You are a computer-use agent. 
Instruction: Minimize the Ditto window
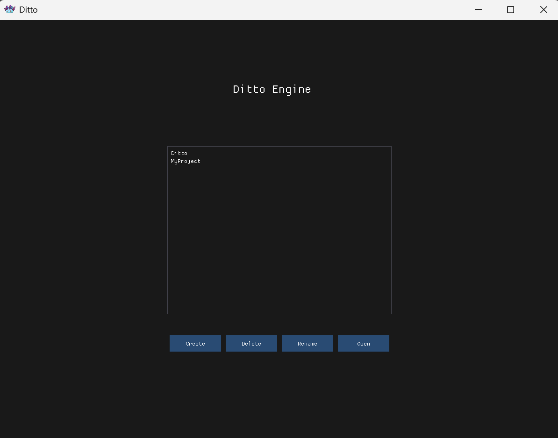[478, 10]
